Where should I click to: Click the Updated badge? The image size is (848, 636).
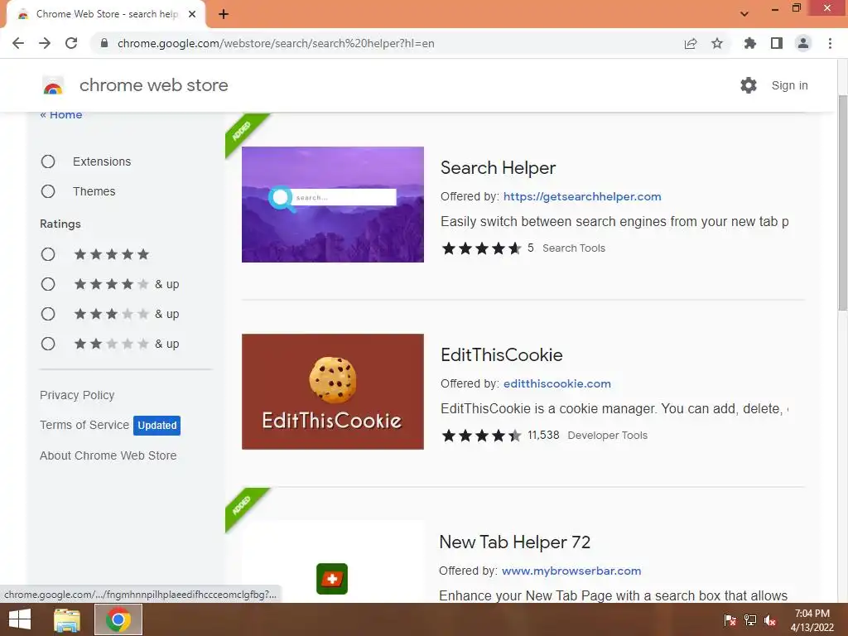tap(157, 426)
